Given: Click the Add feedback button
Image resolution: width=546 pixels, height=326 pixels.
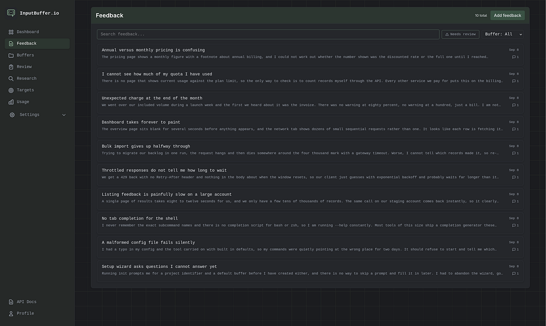Looking at the screenshot, I should (507, 15).
